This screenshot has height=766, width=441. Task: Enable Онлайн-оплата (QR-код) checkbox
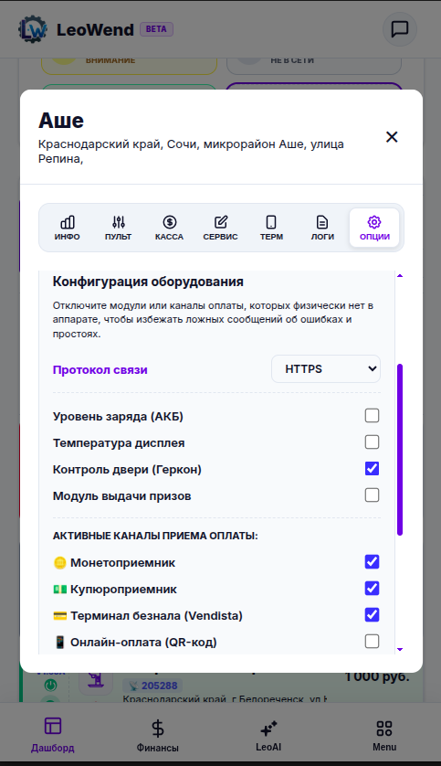[x=372, y=641]
